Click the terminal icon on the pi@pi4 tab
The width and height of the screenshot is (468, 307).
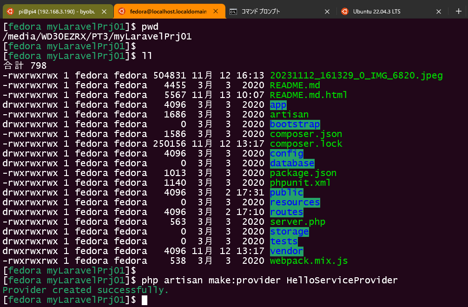coord(9,11)
